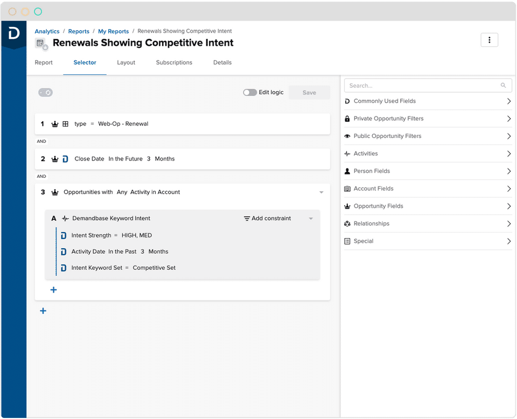517x419 pixels.
Task: Click the Competitive Set value
Action: pos(154,268)
